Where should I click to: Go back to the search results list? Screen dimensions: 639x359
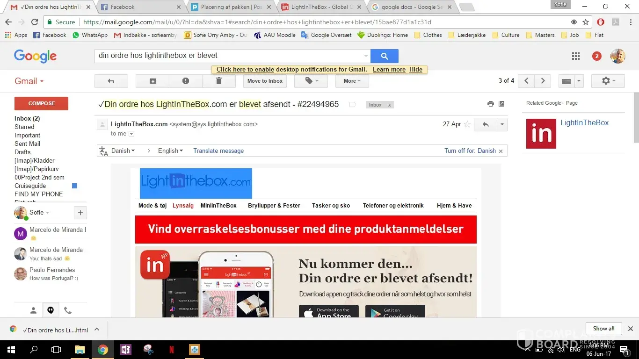(x=111, y=81)
